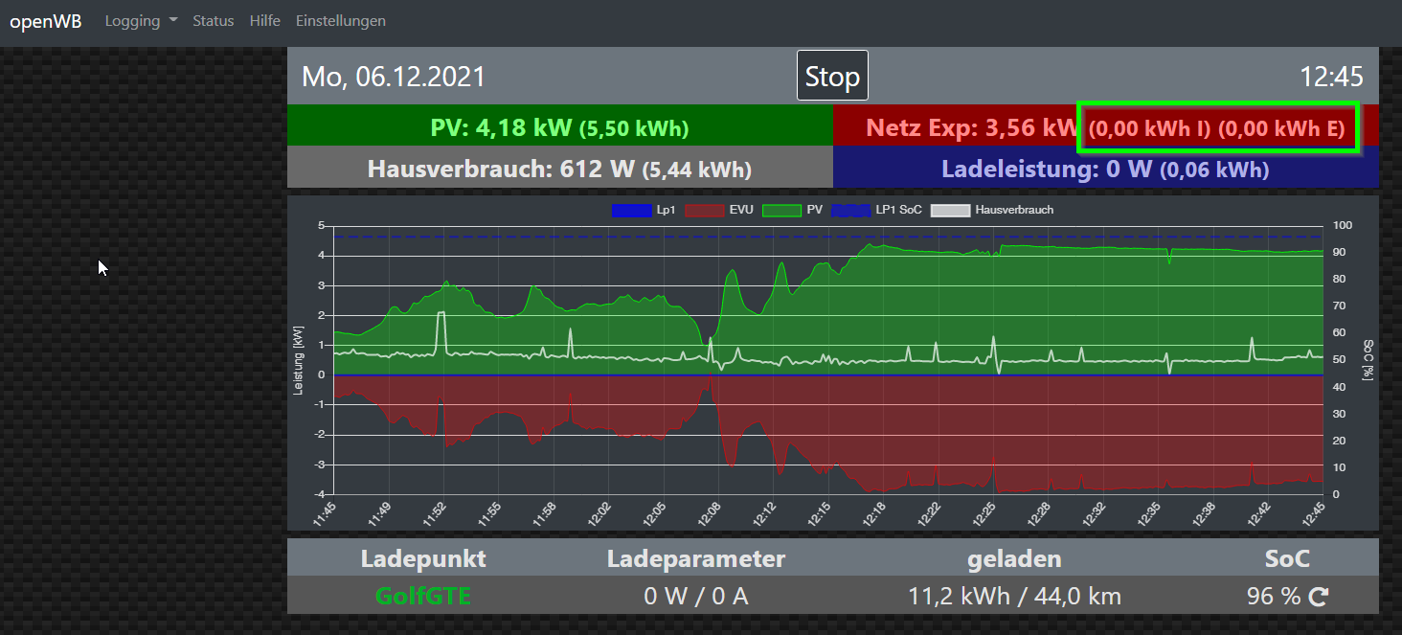Click the 11,2 kWh / 44,0 km charged value
The width and height of the screenshot is (1402, 635).
pos(1014,596)
